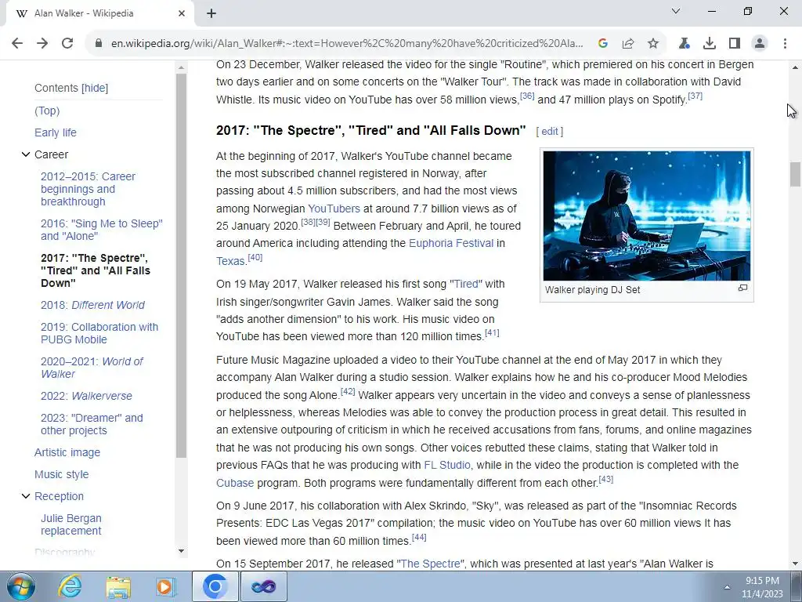The width and height of the screenshot is (802, 602).
Task: Click the address bar URL
Action: pos(347,44)
